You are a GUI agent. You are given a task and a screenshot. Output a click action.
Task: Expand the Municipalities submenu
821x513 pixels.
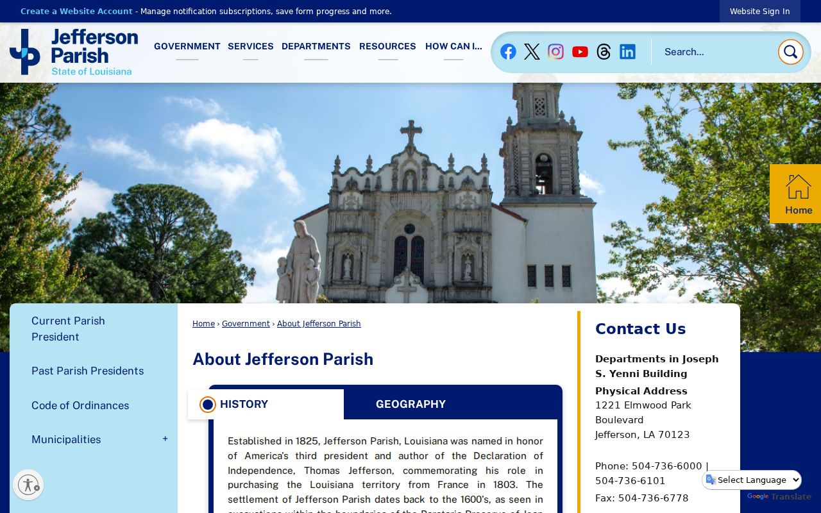[x=165, y=439]
